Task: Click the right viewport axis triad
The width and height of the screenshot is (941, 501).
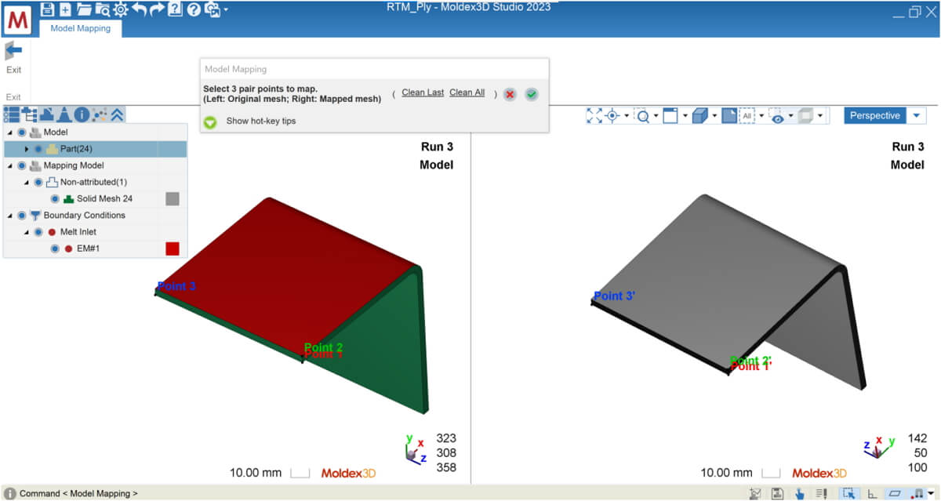Action: tap(879, 448)
